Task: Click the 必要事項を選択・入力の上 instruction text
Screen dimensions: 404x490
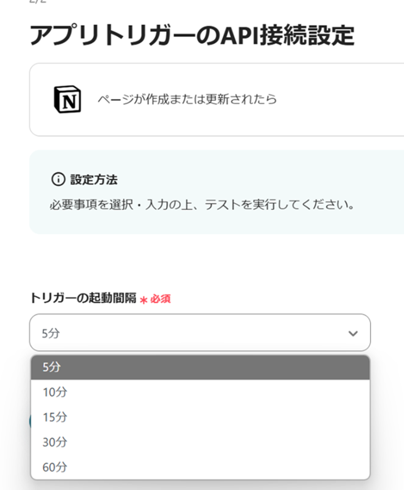Action: click(124, 205)
